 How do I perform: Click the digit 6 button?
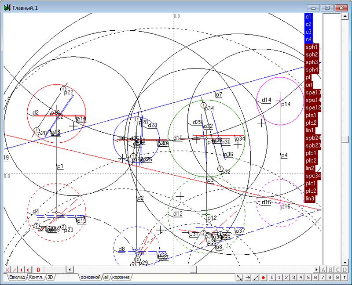(x=315, y=278)
